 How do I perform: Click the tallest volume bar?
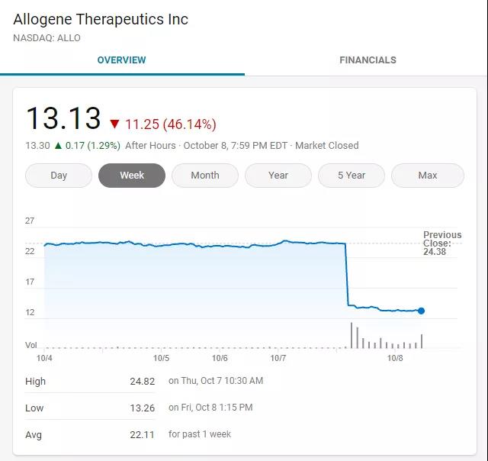pos(352,335)
